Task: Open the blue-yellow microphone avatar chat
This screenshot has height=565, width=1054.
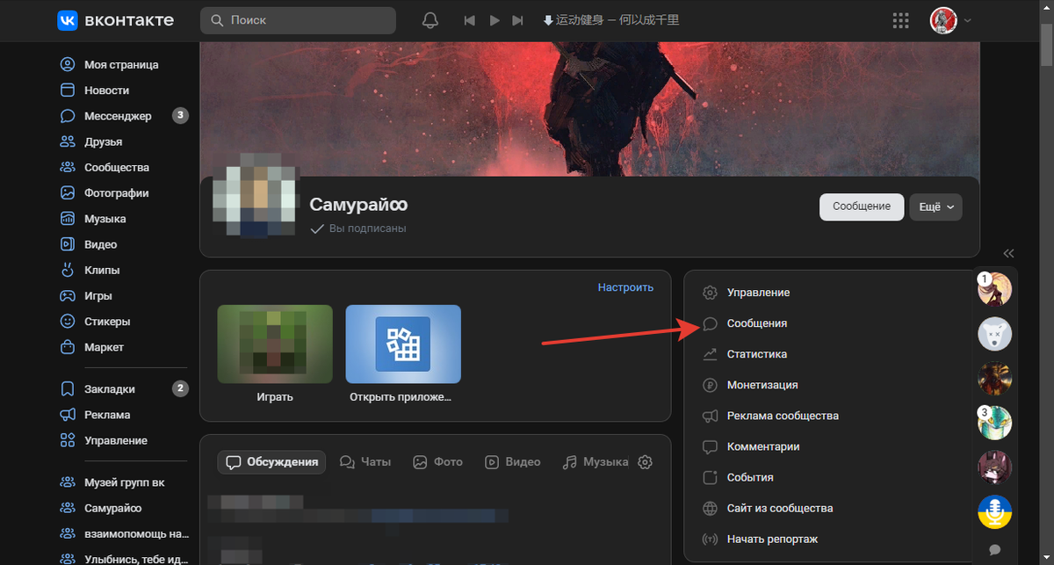Action: click(x=995, y=512)
